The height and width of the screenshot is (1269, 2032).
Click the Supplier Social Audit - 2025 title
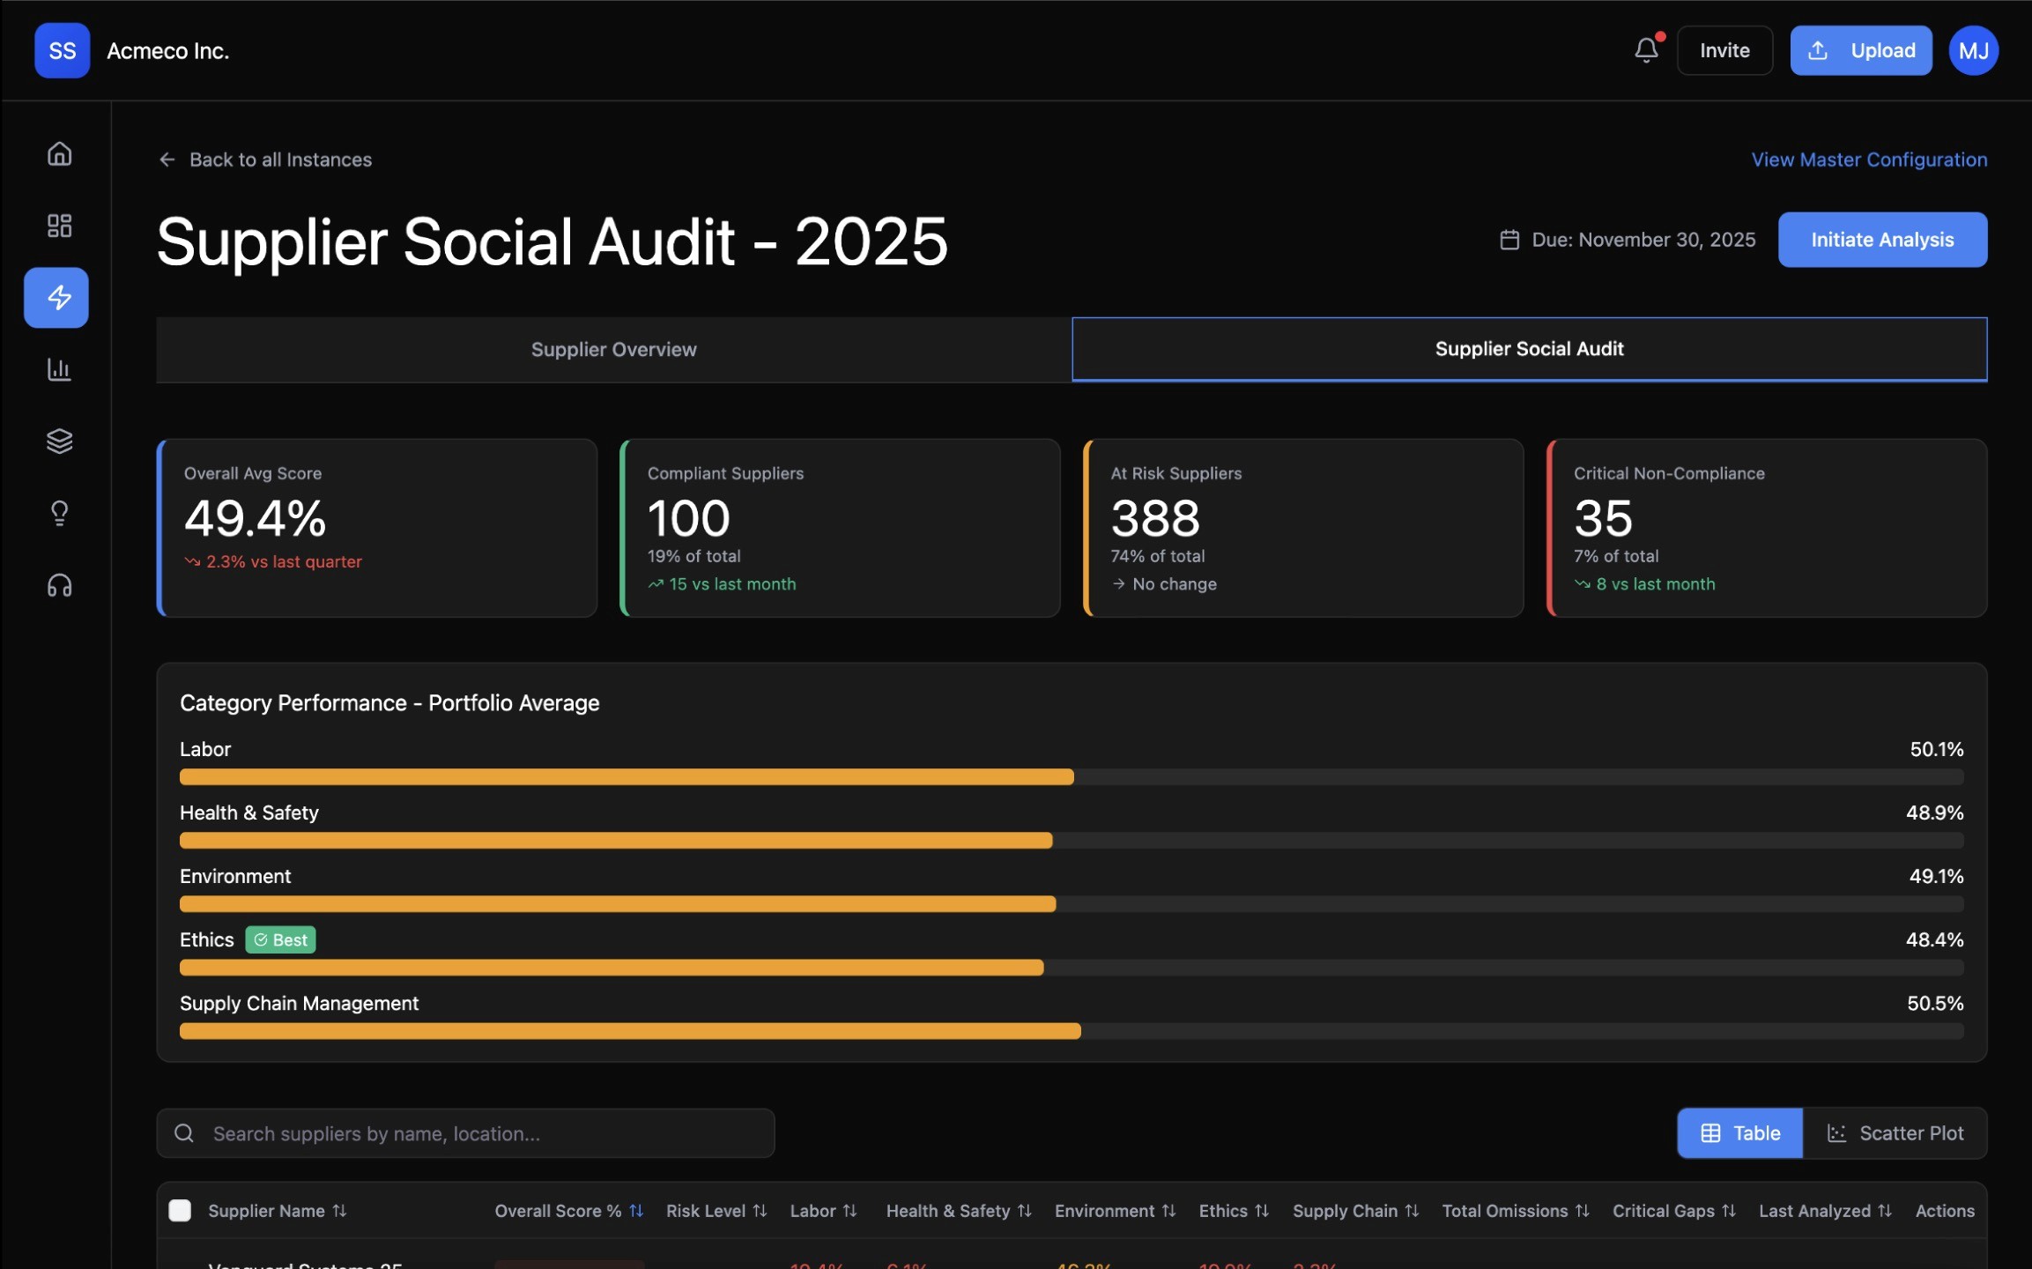552,241
